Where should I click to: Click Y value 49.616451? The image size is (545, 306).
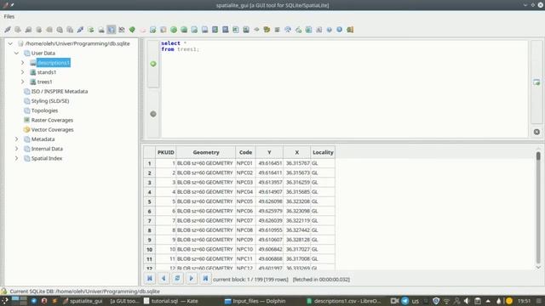[269, 163]
